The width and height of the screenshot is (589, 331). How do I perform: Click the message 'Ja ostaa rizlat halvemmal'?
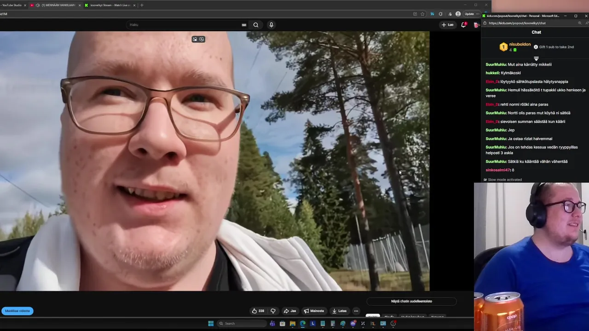(530, 139)
